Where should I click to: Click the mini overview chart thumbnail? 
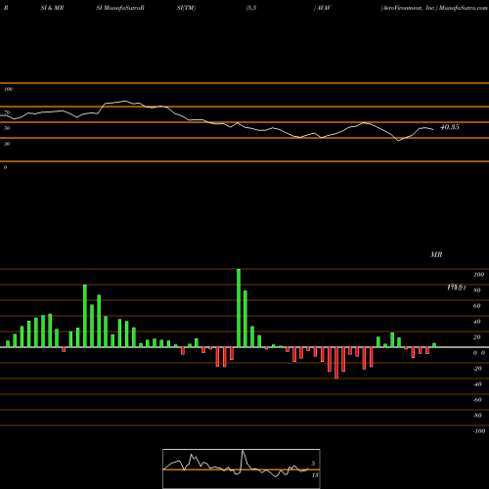coord(242,468)
